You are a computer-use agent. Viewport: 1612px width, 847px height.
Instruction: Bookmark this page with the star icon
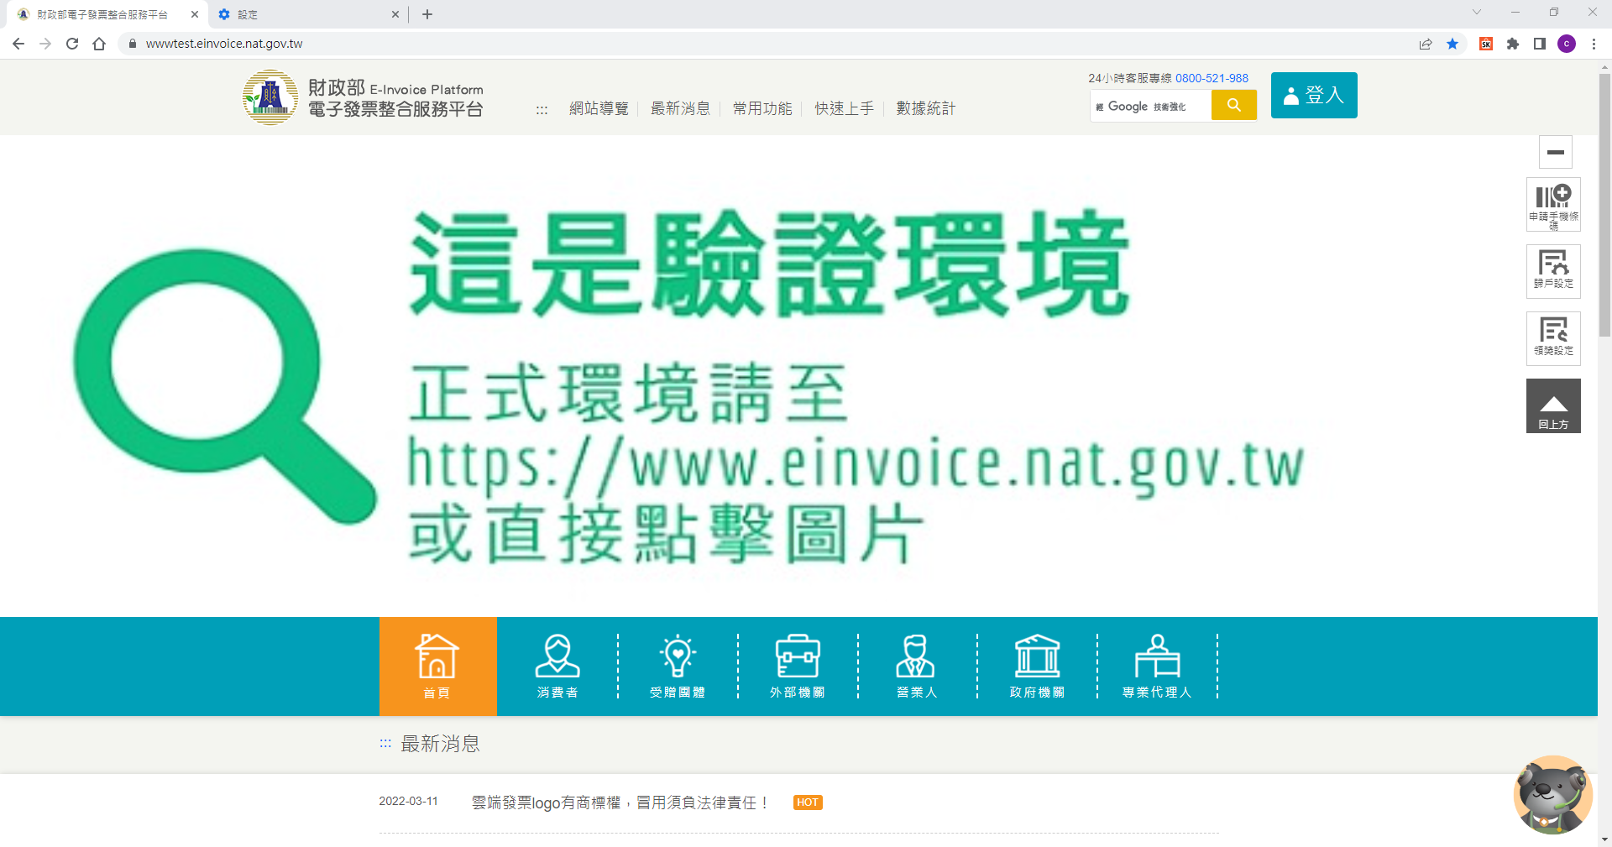pyautogui.click(x=1452, y=44)
